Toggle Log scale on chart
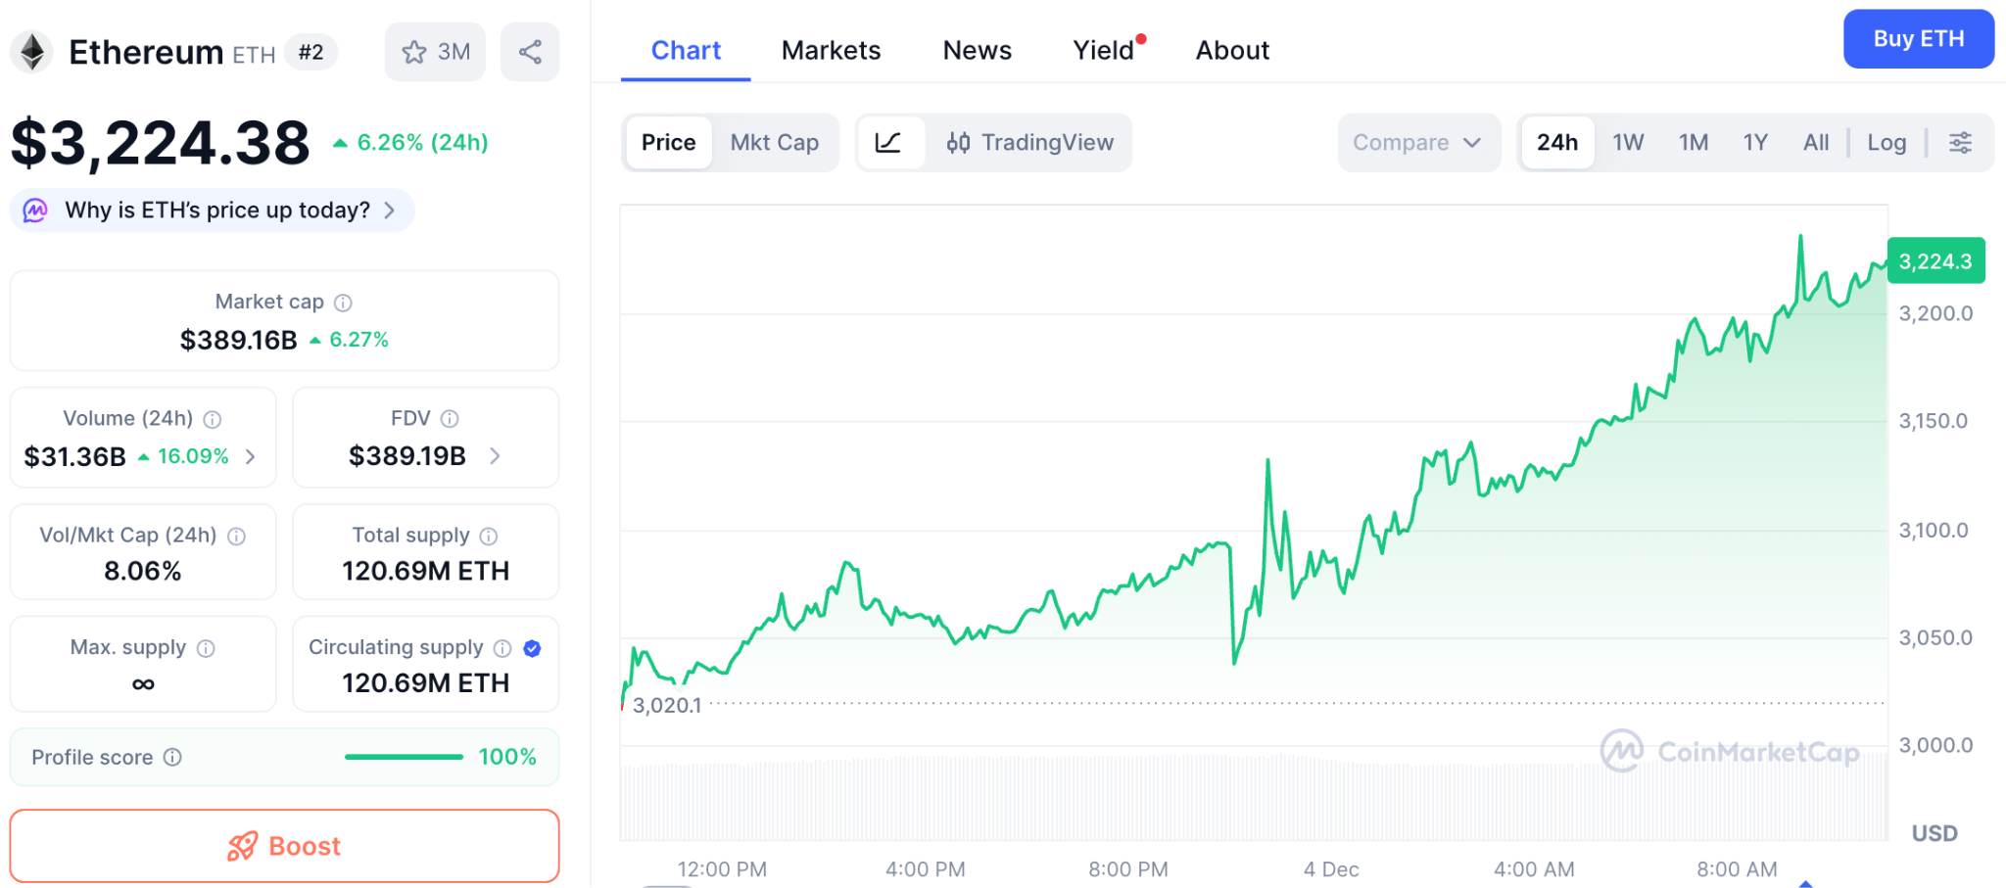2006x888 pixels. point(1887,143)
